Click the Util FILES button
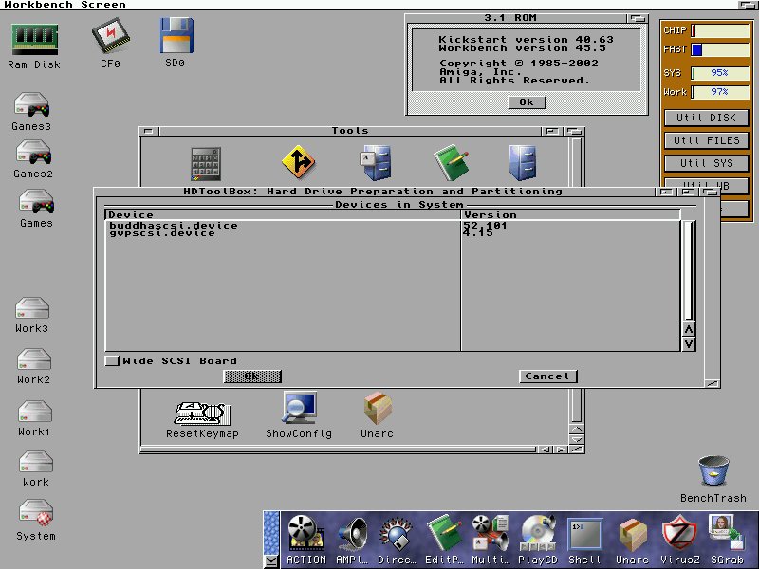This screenshot has height=569, width=759. [706, 140]
